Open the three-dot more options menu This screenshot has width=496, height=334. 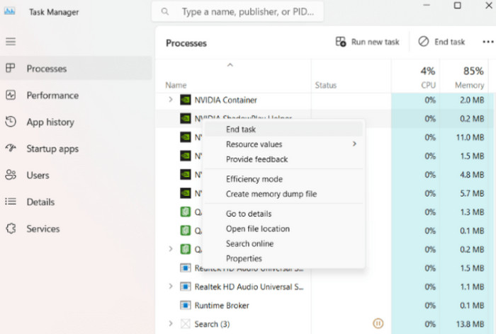coord(487,42)
